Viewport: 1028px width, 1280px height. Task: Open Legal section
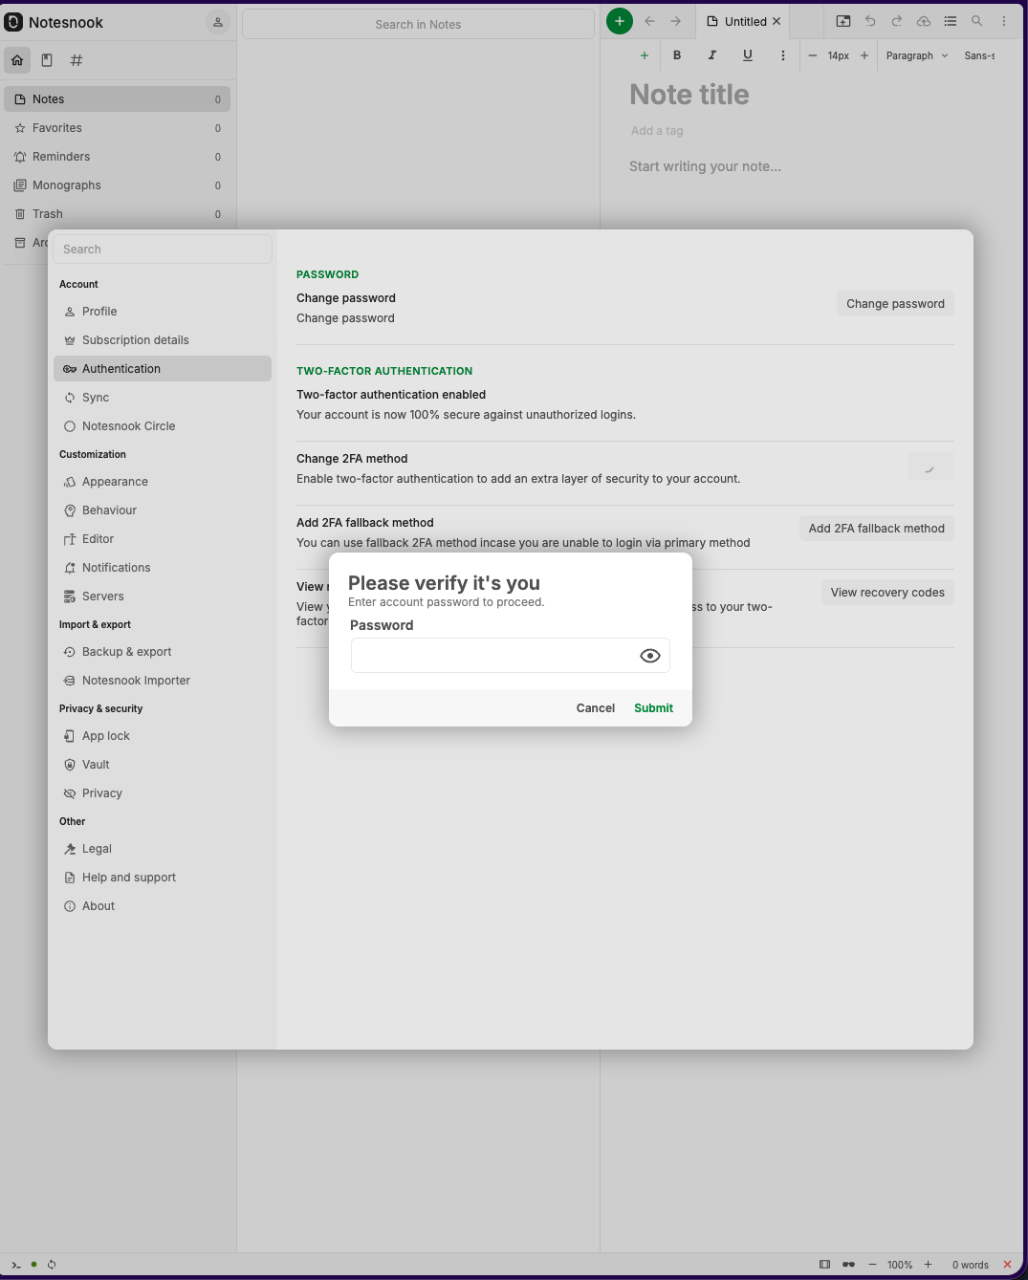pyautogui.click(x=163, y=849)
